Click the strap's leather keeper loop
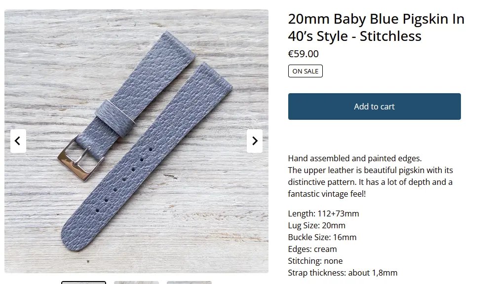Screen dimensions: 496x284 click(x=115, y=117)
